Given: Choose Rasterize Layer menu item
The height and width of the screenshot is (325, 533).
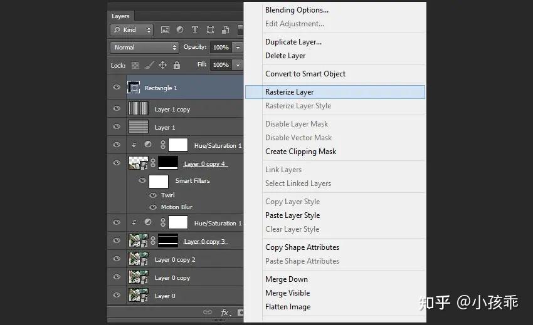Looking at the screenshot, I should pos(335,92).
